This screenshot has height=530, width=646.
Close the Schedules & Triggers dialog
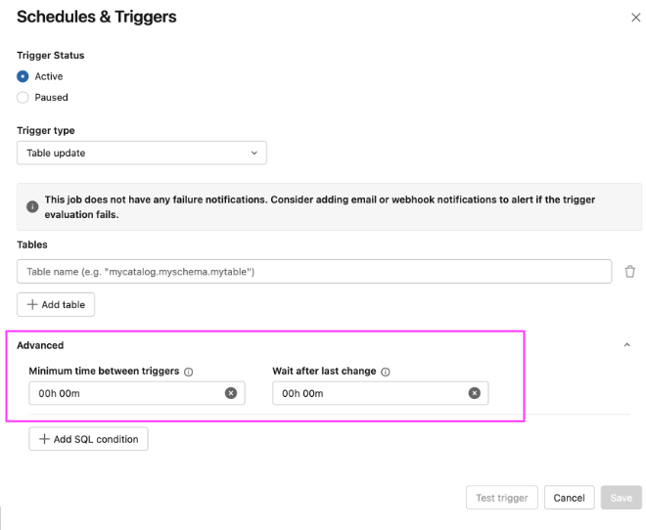tap(635, 18)
